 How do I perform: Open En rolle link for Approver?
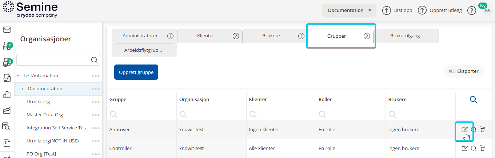[x=327, y=129]
